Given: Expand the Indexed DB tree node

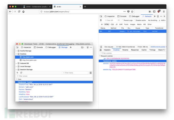Looking at the screenshot, I should click(16, 63).
